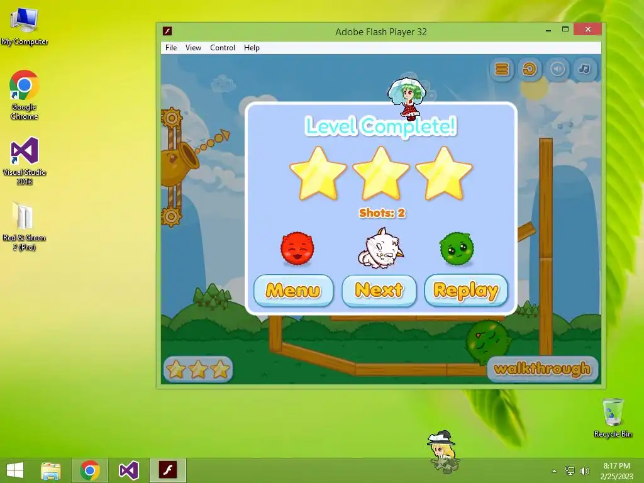Click the sleeping green ball on the ground

(x=487, y=340)
